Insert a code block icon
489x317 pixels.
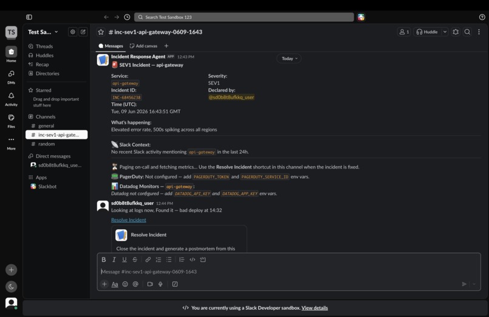pyautogui.click(x=203, y=259)
